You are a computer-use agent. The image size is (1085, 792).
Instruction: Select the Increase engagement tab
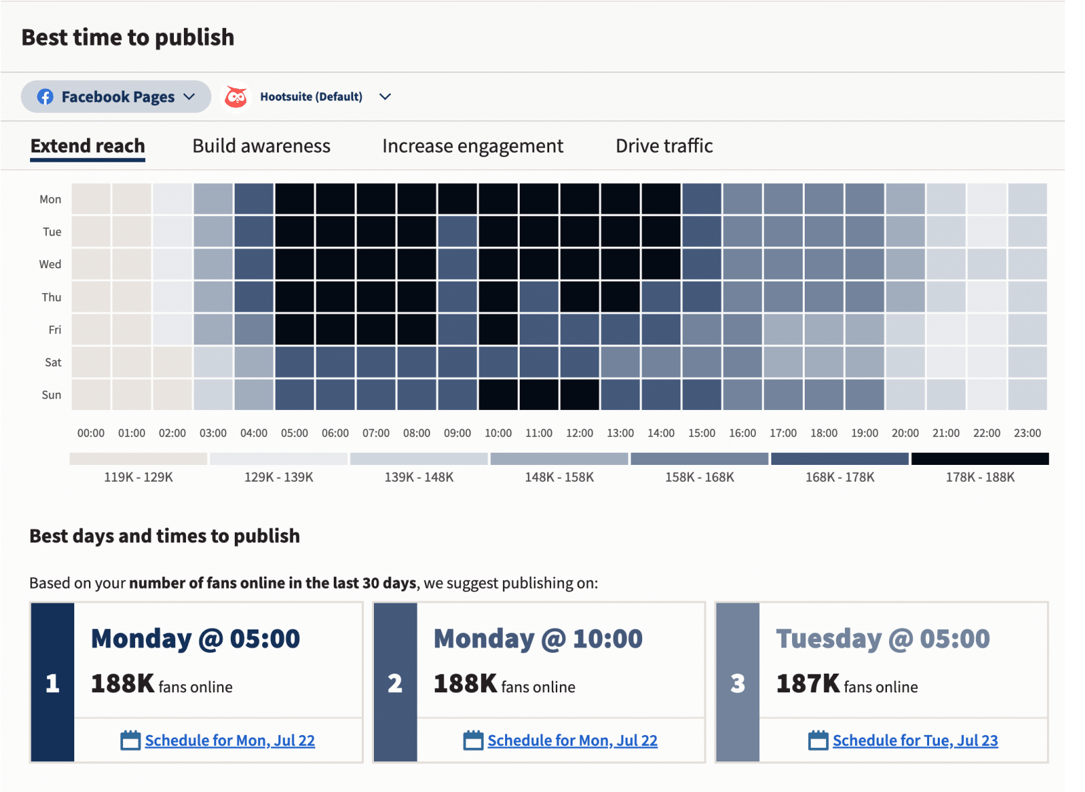click(472, 145)
